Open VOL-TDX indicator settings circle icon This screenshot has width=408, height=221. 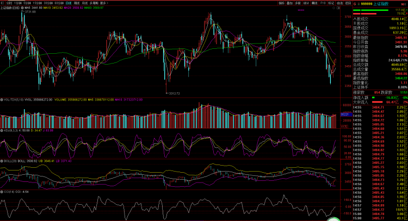(2, 100)
